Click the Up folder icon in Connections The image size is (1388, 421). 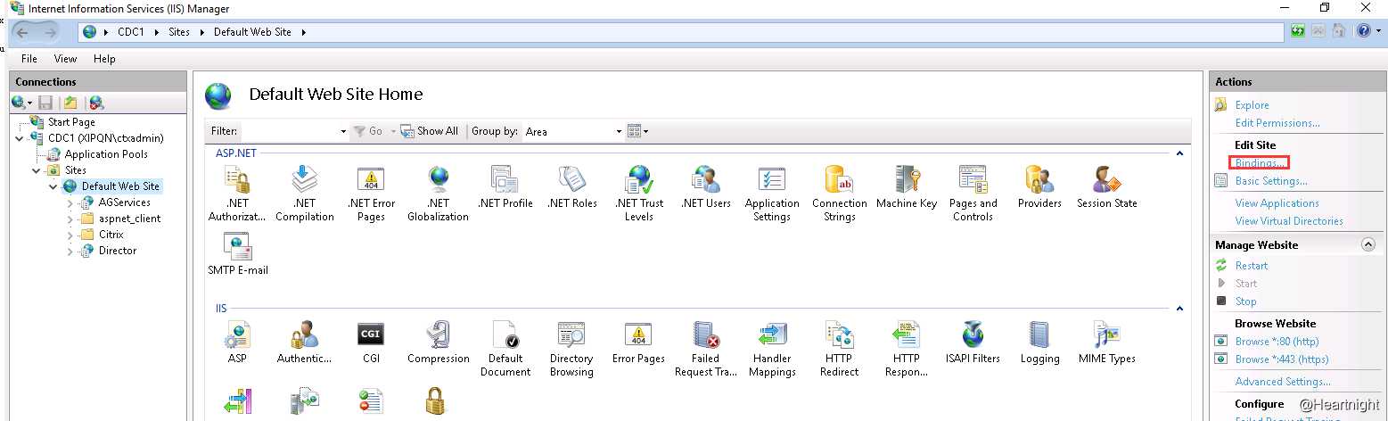[x=70, y=103]
